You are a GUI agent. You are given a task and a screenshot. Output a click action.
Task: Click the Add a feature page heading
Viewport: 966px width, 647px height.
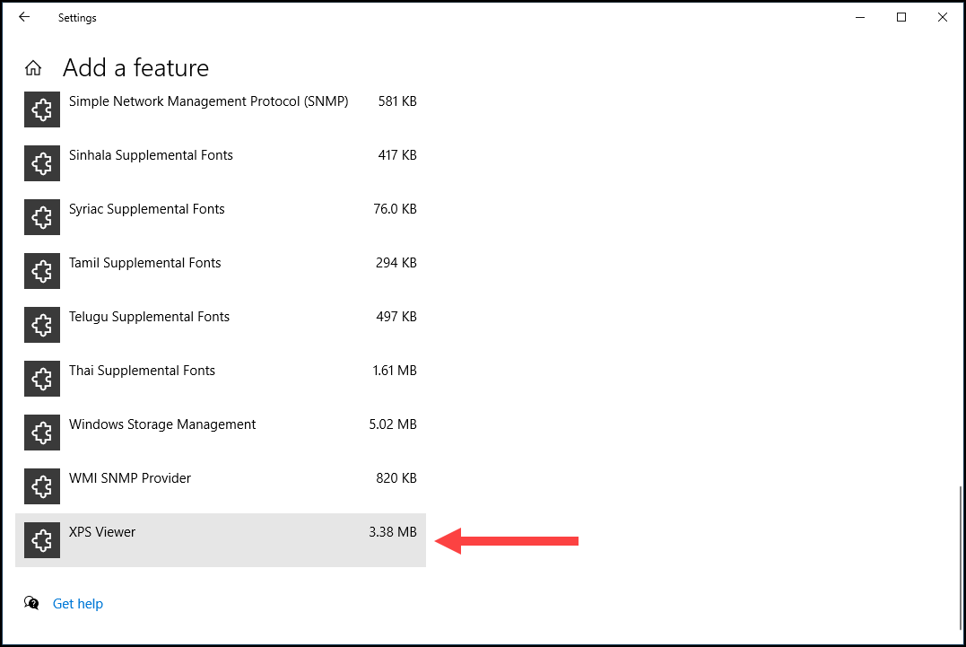tap(135, 68)
